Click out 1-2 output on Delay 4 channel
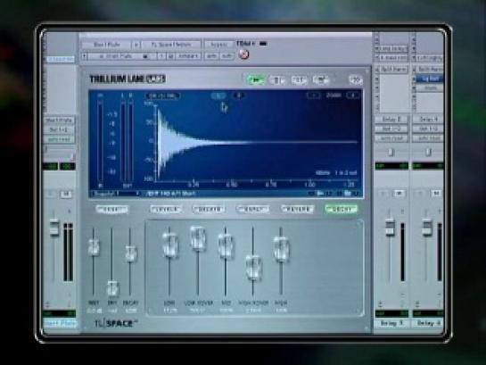The height and width of the screenshot is (365, 486). pyautogui.click(x=428, y=129)
